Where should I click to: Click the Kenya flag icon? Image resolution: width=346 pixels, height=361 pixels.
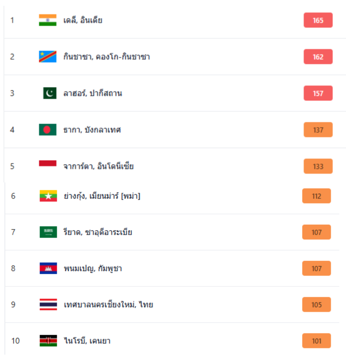click(x=48, y=341)
